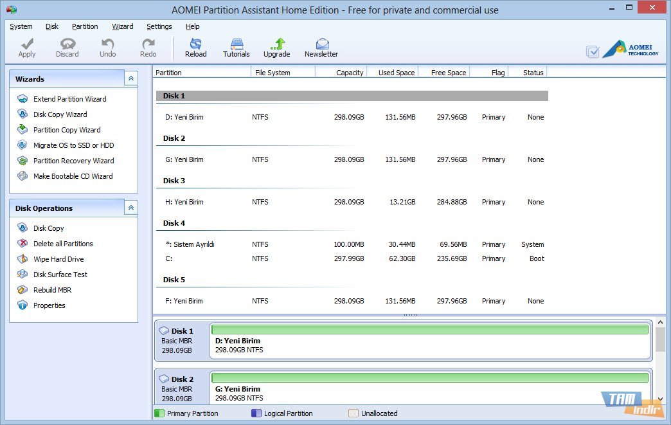The image size is (671, 425).
Task: Click the Disk Copy Wizard icon
Action: click(x=22, y=114)
